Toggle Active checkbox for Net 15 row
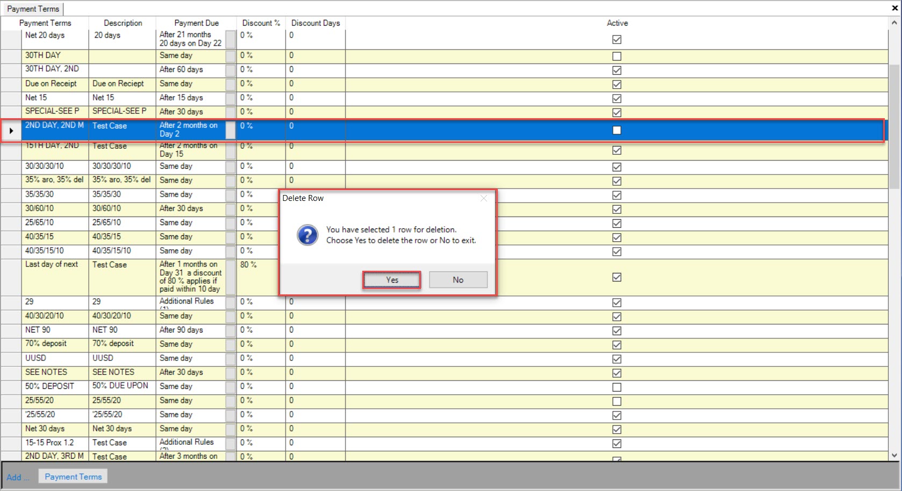This screenshot has width=902, height=491. pos(617,98)
